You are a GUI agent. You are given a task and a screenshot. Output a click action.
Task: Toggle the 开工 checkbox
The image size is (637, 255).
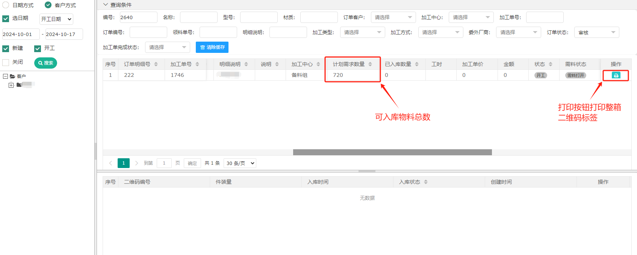[38, 48]
